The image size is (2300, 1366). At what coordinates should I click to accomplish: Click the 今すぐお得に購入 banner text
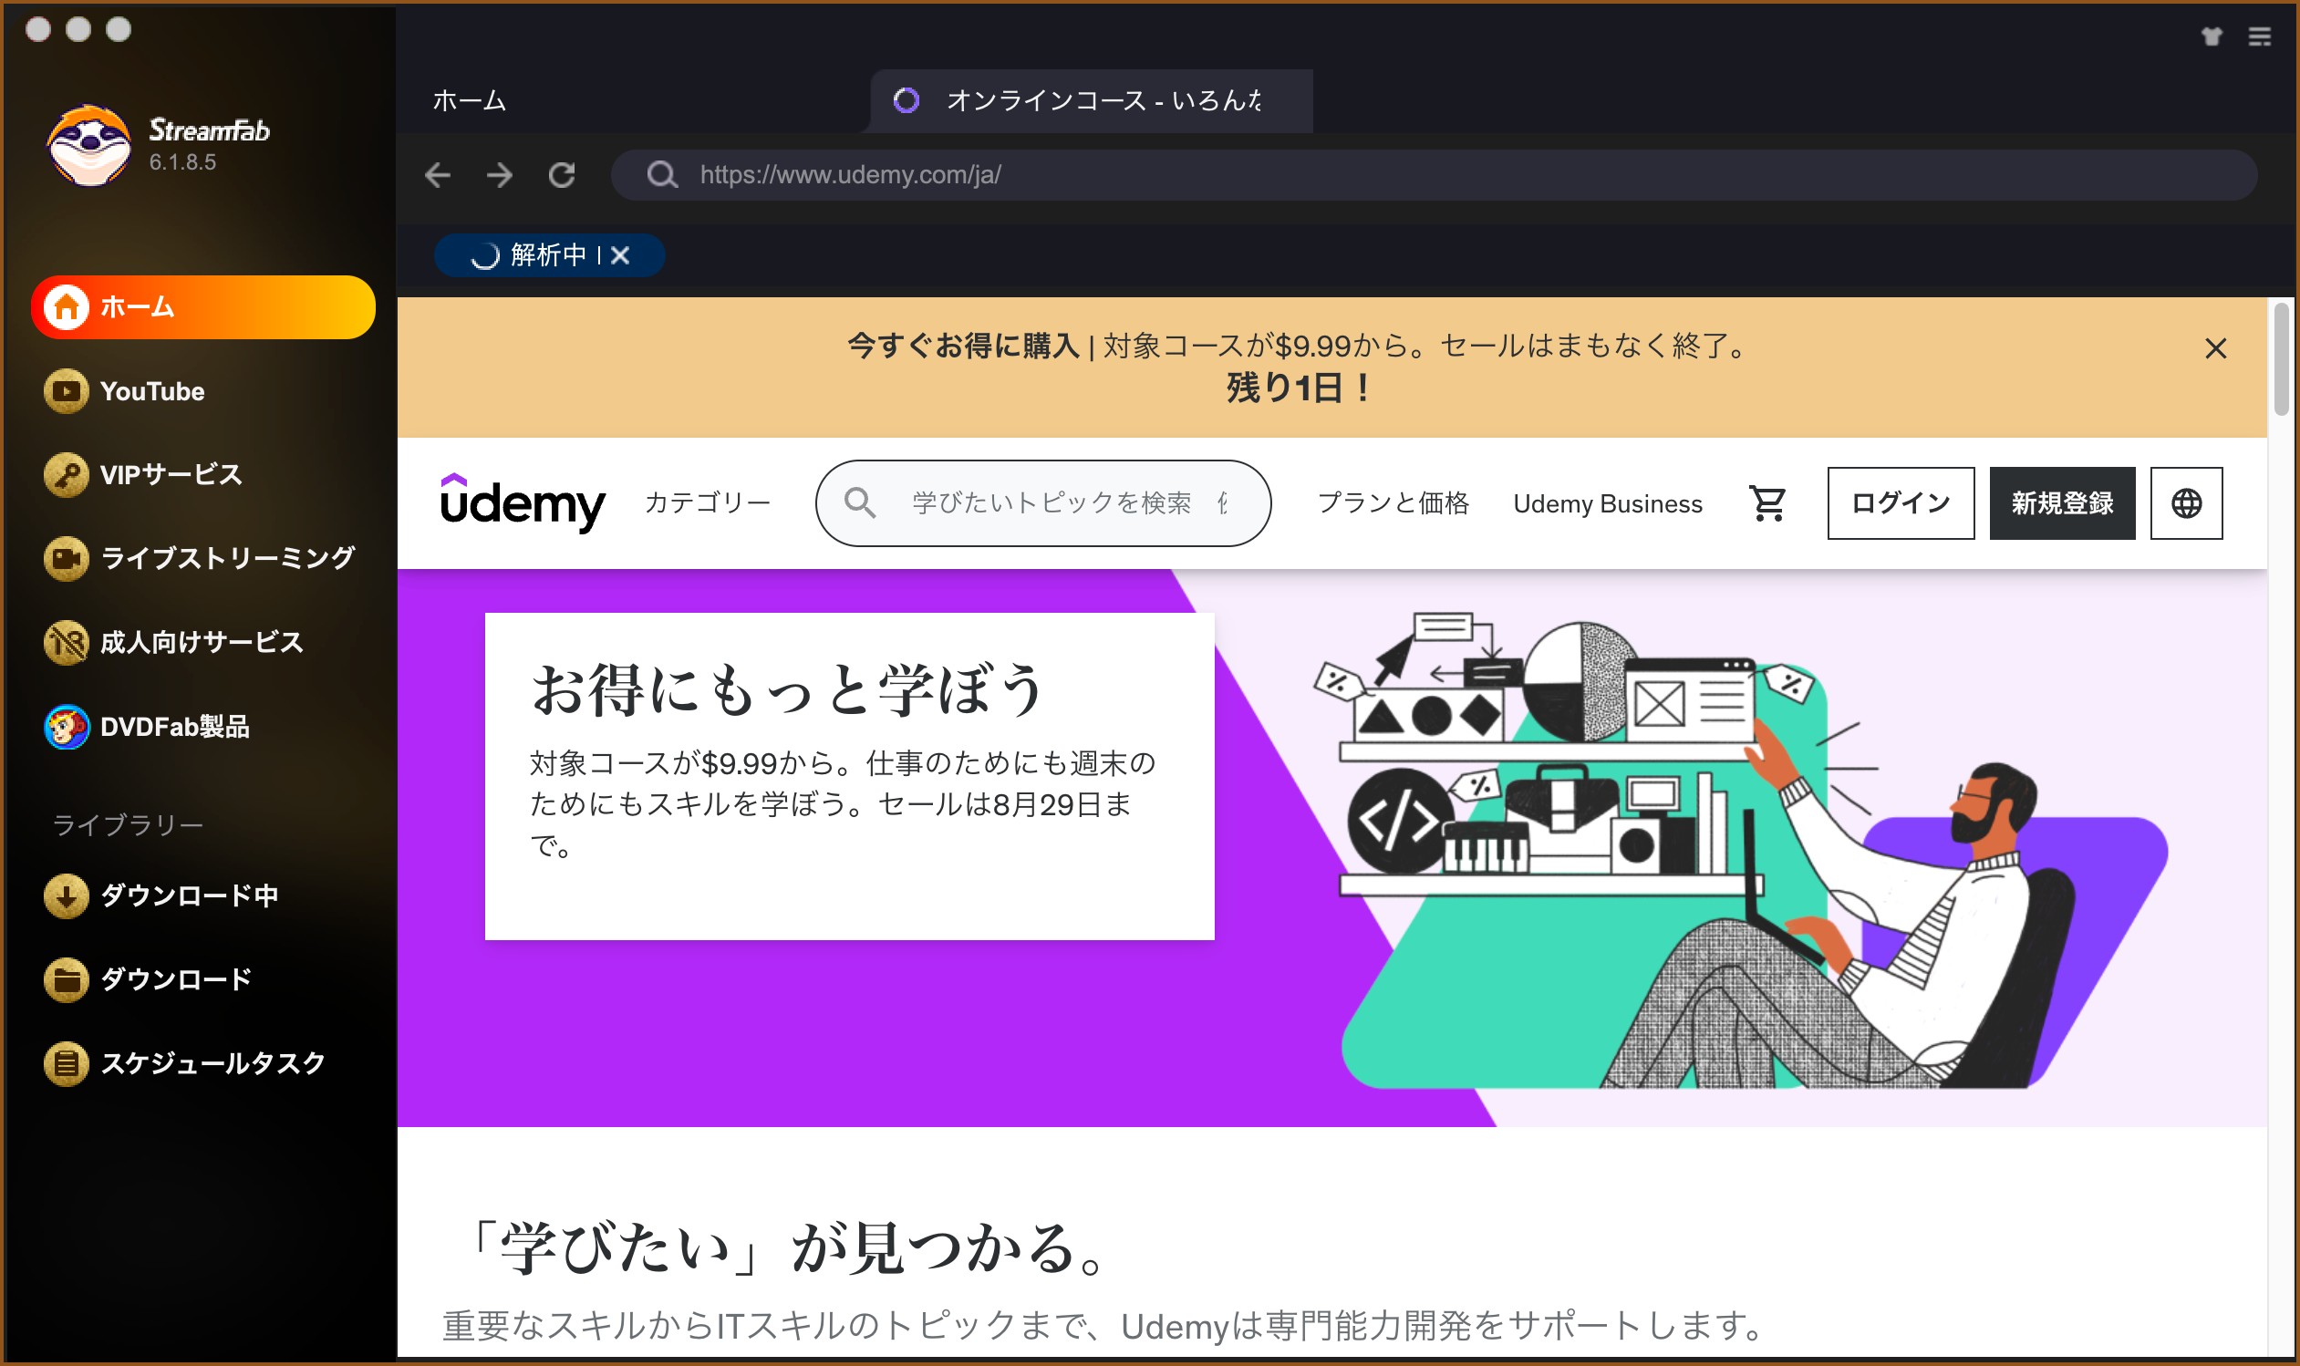click(x=963, y=347)
